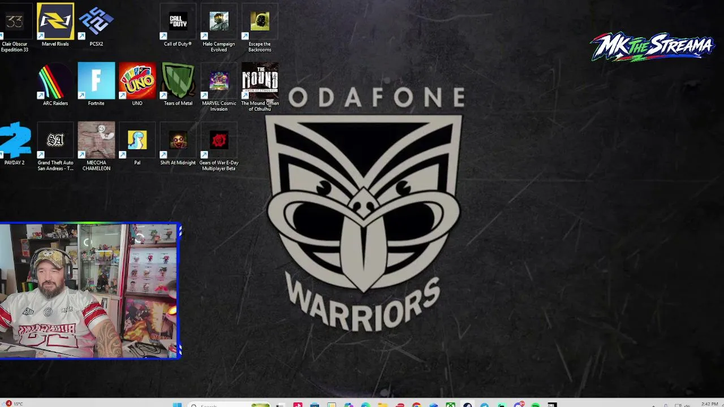Click the MARVEL Cosmic Invasion shortcut

point(219,88)
